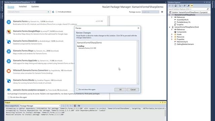Check Do not show this again under license notice
The image size is (215, 121).
[9, 97]
